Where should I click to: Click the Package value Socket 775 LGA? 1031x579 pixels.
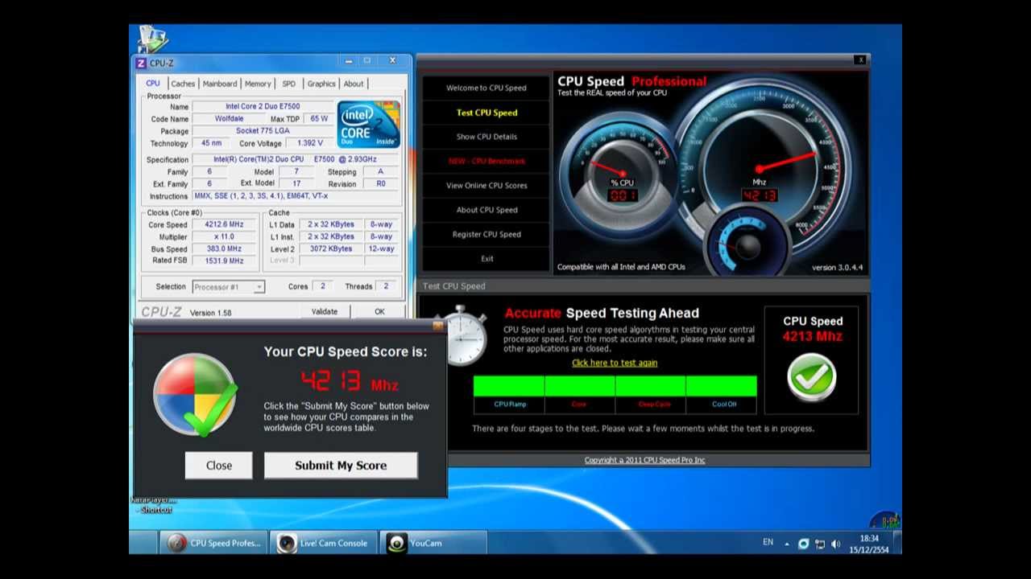point(263,131)
